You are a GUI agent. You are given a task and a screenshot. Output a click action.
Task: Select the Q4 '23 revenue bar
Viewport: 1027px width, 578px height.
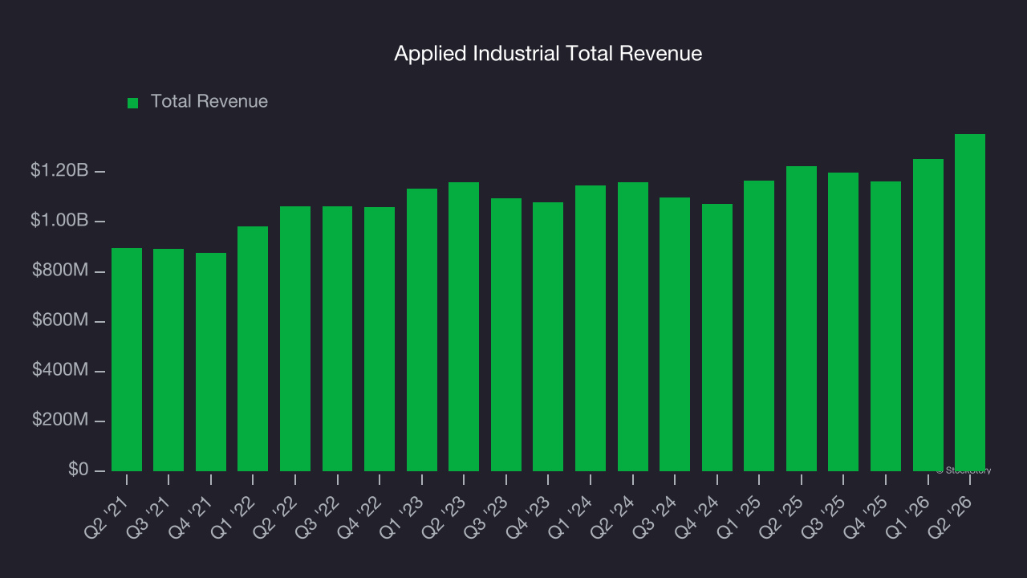548,336
